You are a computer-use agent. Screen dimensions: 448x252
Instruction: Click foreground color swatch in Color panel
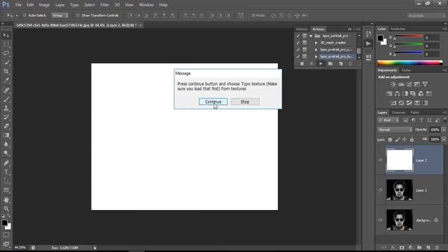tap(380, 38)
